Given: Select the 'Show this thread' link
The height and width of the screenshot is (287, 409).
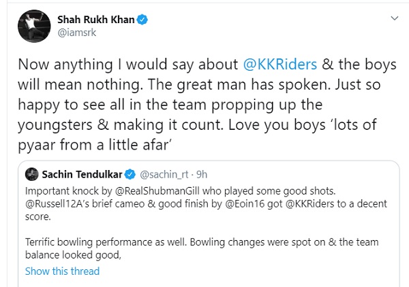Looking at the screenshot, I should point(62,271).
